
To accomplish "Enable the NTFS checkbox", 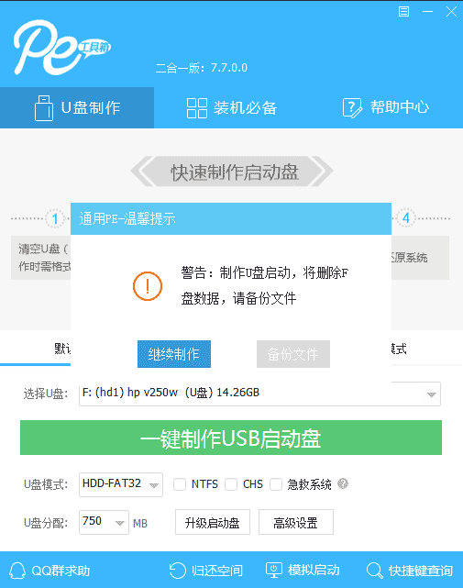I will tap(180, 484).
